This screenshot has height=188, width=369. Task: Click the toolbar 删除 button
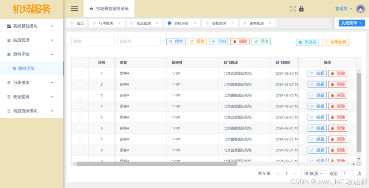(x=240, y=42)
